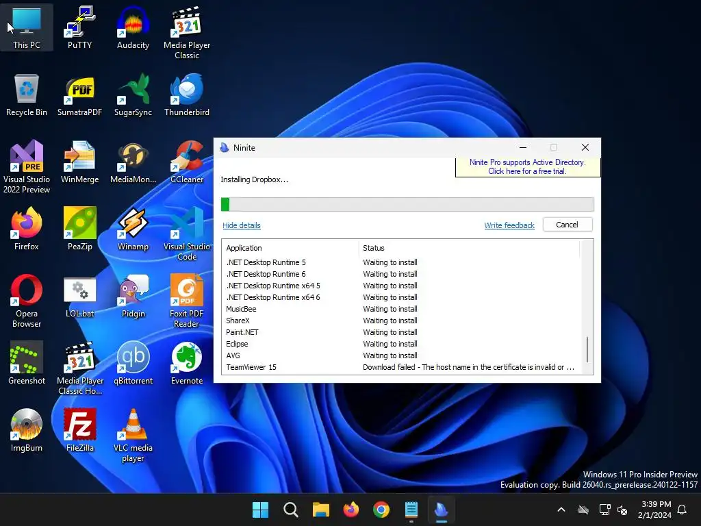701x526 pixels.
Task: Select the Winamp desktop icon
Action: click(133, 229)
